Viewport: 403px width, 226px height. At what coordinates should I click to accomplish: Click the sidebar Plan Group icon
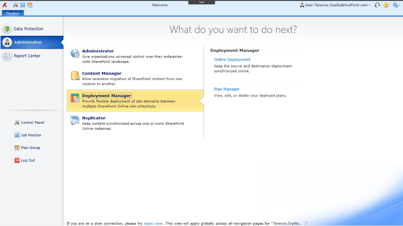click(x=17, y=147)
